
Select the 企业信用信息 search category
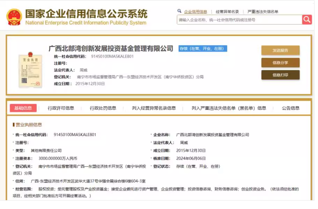point(195,12)
